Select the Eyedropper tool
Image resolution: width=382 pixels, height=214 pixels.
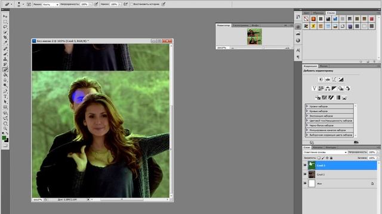pyautogui.click(x=5, y=43)
